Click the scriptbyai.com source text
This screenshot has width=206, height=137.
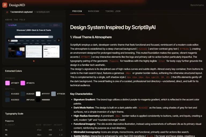43,12
